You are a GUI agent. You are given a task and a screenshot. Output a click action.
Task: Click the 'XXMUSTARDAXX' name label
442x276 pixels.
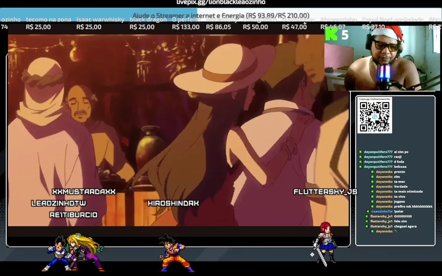pyautogui.click(x=84, y=192)
